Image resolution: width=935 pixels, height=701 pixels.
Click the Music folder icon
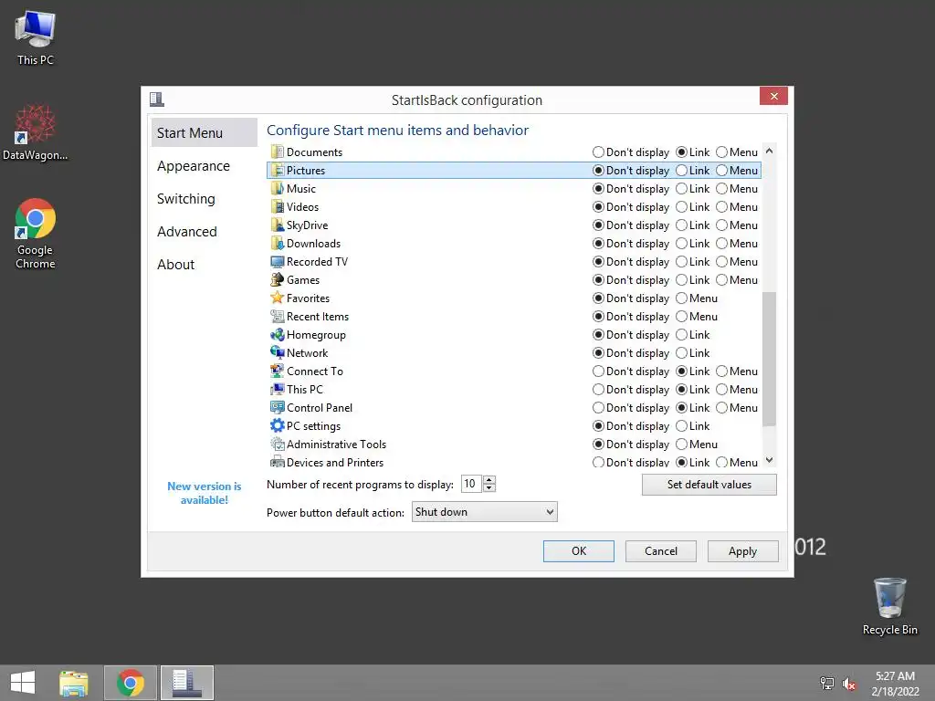click(x=278, y=188)
